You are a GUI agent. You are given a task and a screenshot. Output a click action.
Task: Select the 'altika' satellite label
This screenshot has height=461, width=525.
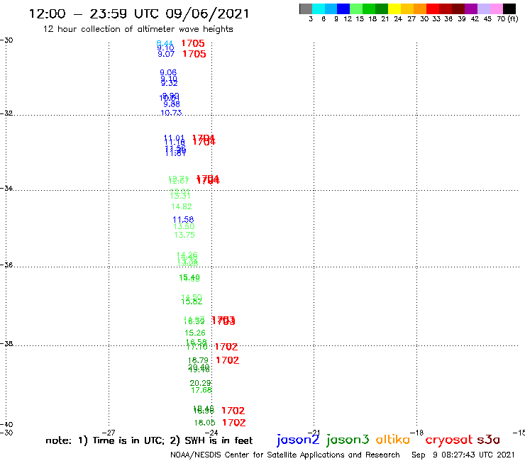[x=393, y=439]
